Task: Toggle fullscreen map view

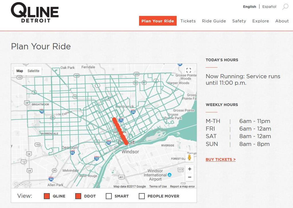Action: tap(189, 70)
